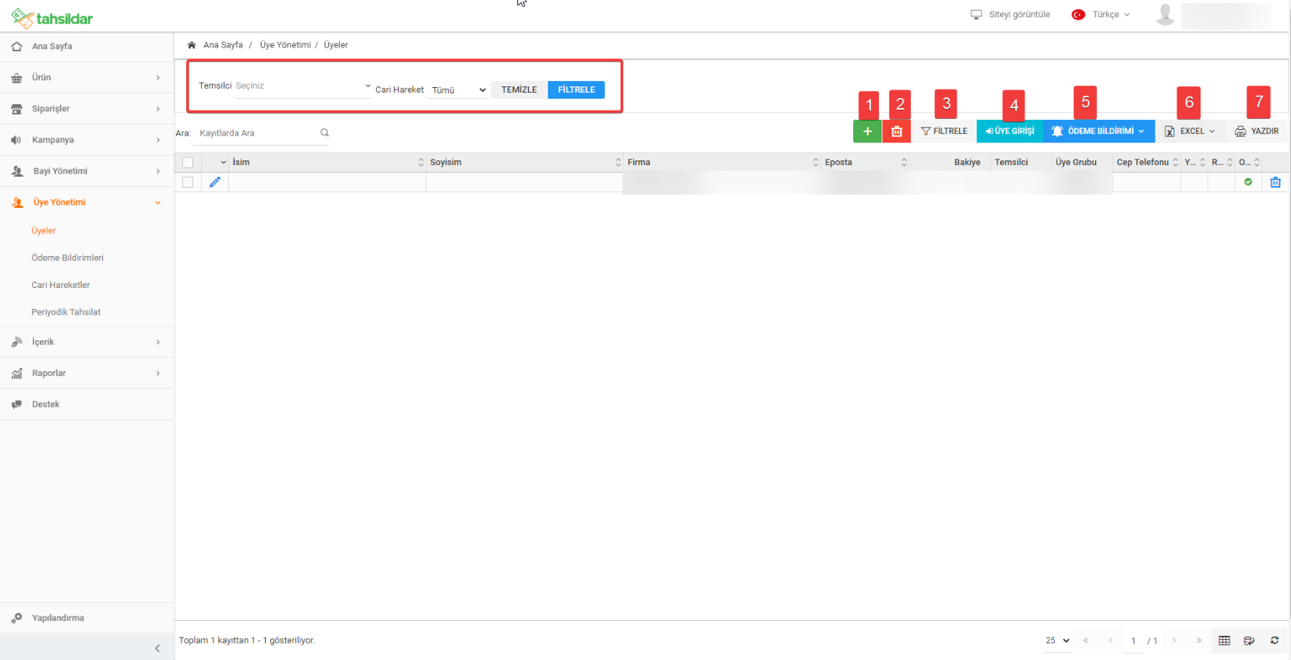Open Ana Sayfa in sidebar

(x=86, y=47)
